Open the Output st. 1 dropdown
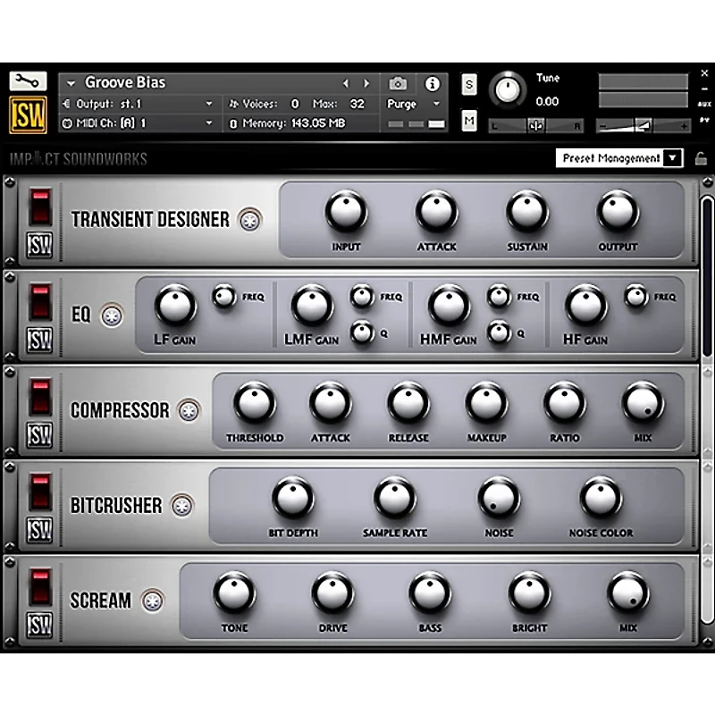The width and height of the screenshot is (715, 715). pyautogui.click(x=209, y=104)
